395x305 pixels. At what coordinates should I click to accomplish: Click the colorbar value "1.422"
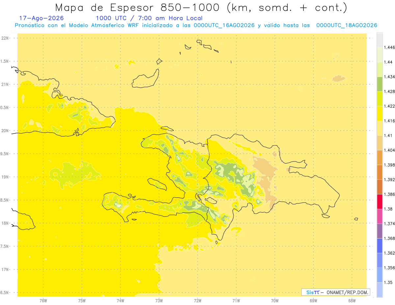[x=389, y=106]
